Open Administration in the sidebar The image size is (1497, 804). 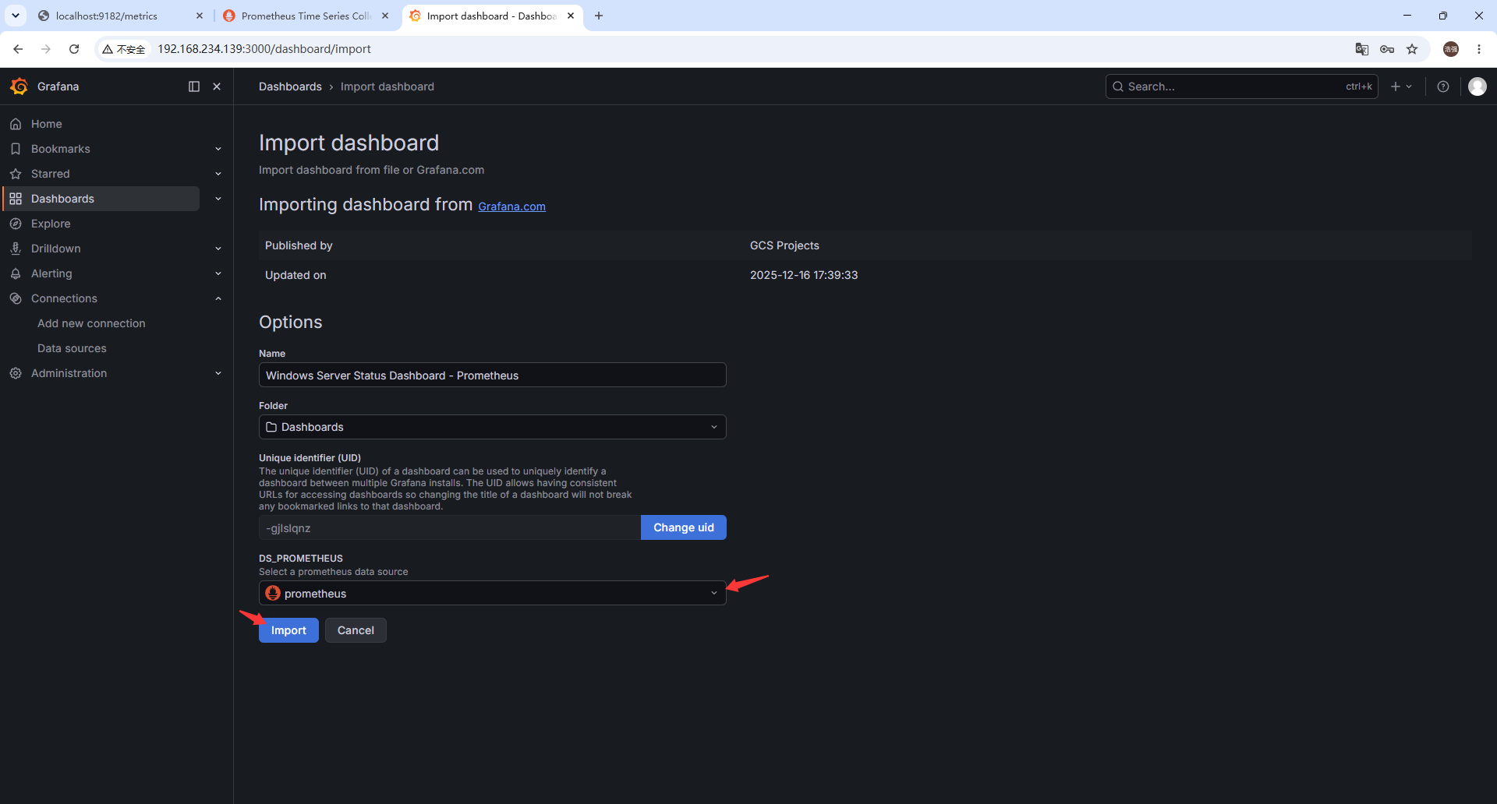(x=69, y=373)
